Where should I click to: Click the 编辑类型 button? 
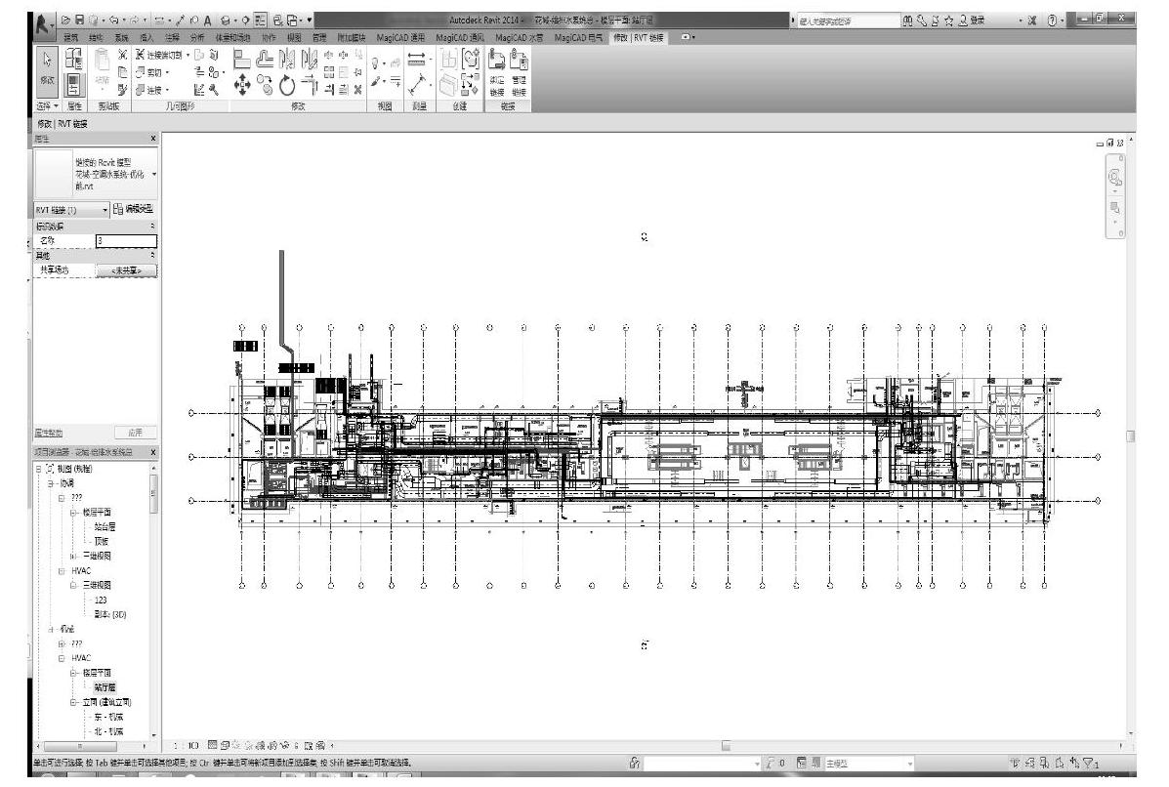[135, 209]
